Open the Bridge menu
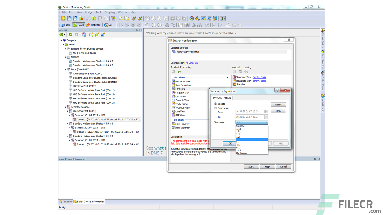This screenshot has height=215, width=383. click(x=89, y=12)
